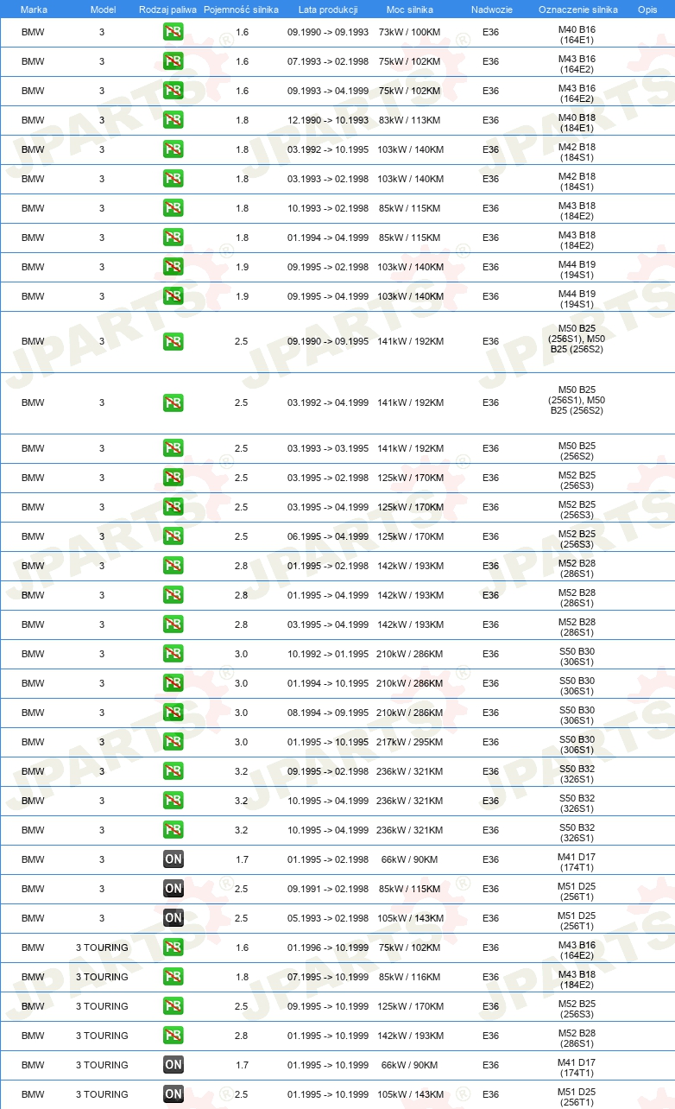Image resolution: width=675 pixels, height=1109 pixels.
Task: Click petrol icon in 10.1992 -> 01.1995 row
Action: (173, 655)
